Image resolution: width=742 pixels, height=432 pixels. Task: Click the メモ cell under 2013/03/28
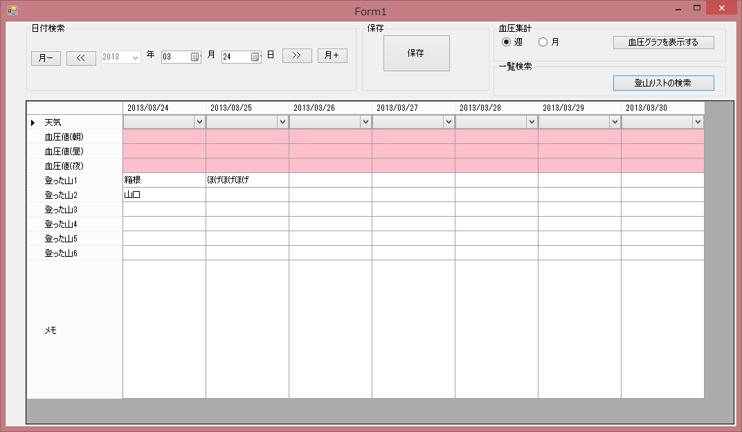(x=496, y=330)
